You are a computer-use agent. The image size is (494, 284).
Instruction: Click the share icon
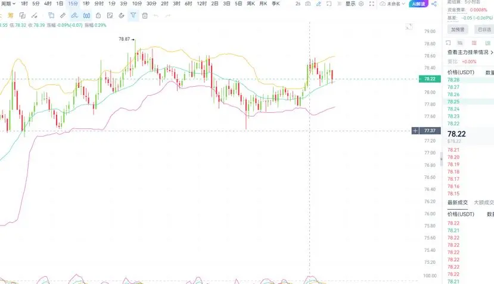(x=434, y=4)
